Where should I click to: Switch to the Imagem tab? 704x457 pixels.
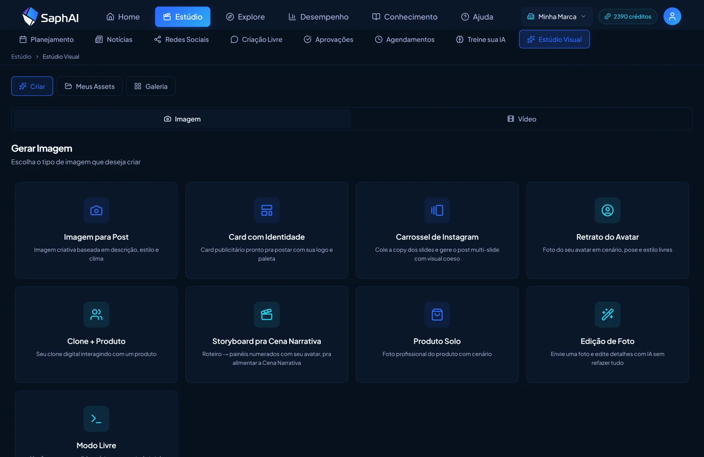coord(183,119)
